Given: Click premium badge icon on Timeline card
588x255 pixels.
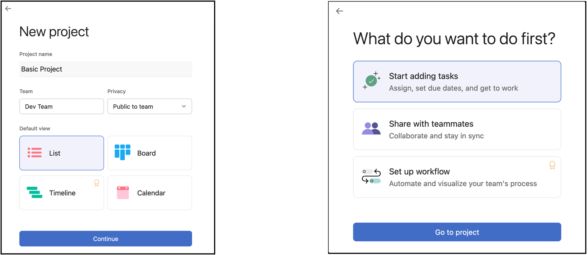Looking at the screenshot, I should coord(96,183).
